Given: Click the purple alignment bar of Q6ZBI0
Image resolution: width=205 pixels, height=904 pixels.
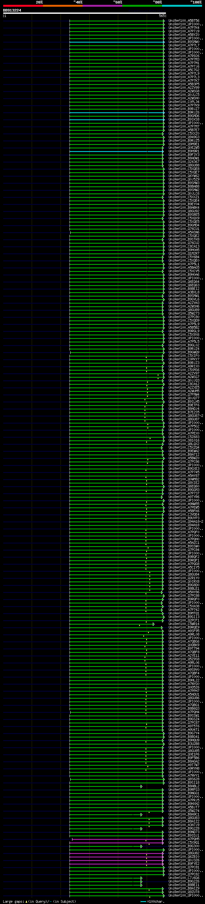Looking at the screenshot, I should tap(116, 857).
